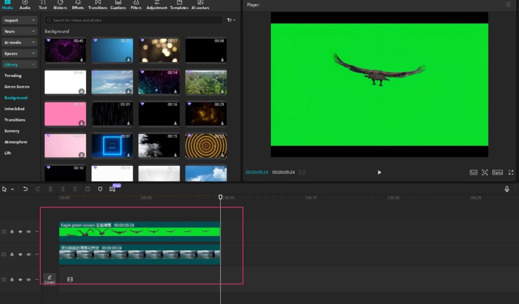519x304 pixels.
Task: Click the Free transcript edit tool icon
Action: click(112, 189)
